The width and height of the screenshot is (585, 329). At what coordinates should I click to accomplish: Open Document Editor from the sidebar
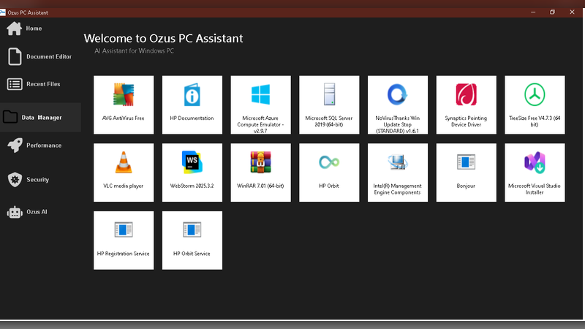click(x=48, y=56)
